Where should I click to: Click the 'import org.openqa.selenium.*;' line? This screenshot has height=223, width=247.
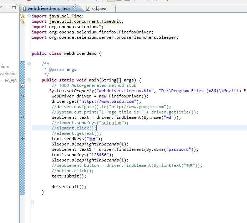68,27
